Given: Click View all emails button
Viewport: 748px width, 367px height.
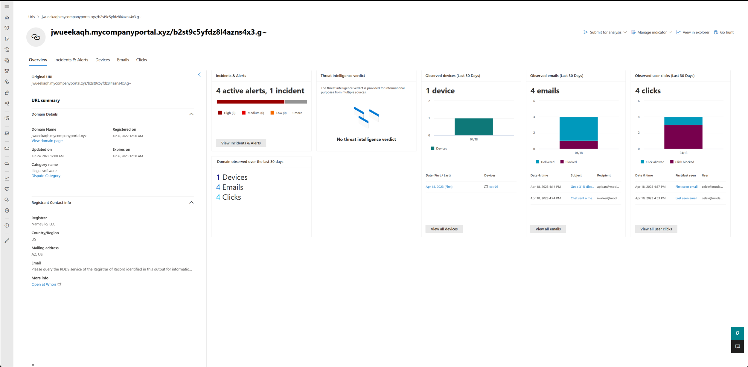Looking at the screenshot, I should coord(548,229).
